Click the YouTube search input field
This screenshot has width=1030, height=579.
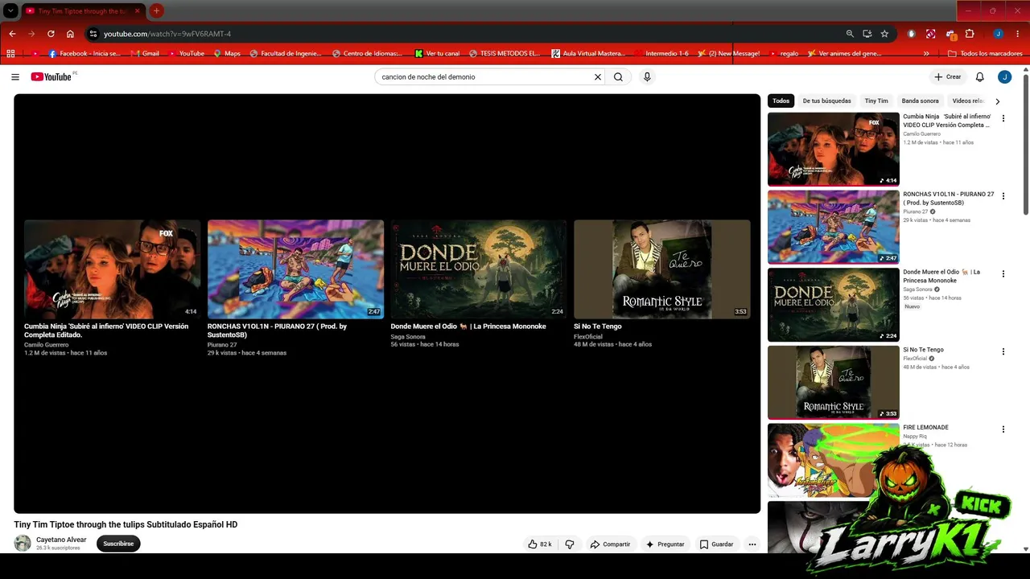(x=483, y=77)
